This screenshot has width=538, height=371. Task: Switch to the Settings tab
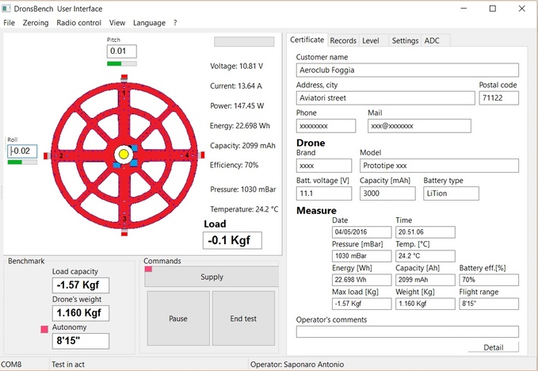(405, 40)
